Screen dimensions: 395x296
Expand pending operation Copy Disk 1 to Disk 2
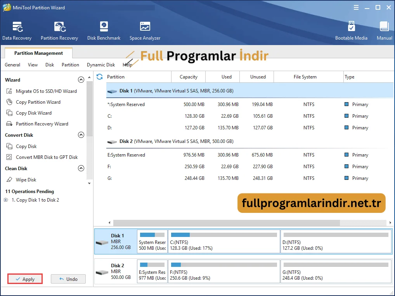(x=5, y=200)
